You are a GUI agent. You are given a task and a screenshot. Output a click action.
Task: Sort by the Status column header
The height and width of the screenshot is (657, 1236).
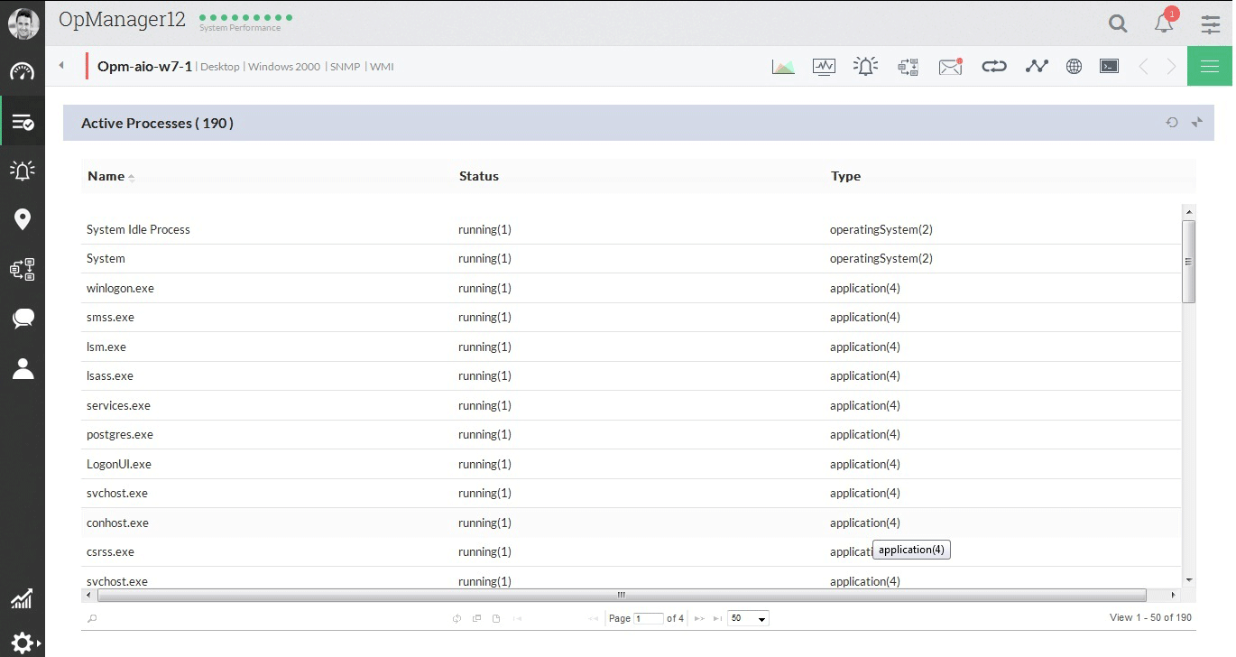click(x=479, y=176)
